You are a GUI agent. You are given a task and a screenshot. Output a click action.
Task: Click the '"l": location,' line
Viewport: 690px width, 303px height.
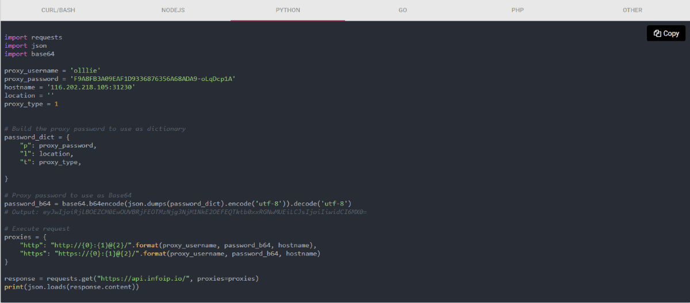coord(47,154)
